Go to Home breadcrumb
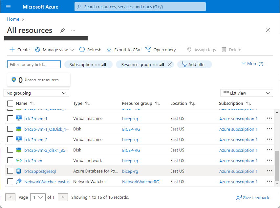The image size is (280, 208). tap(13, 19)
